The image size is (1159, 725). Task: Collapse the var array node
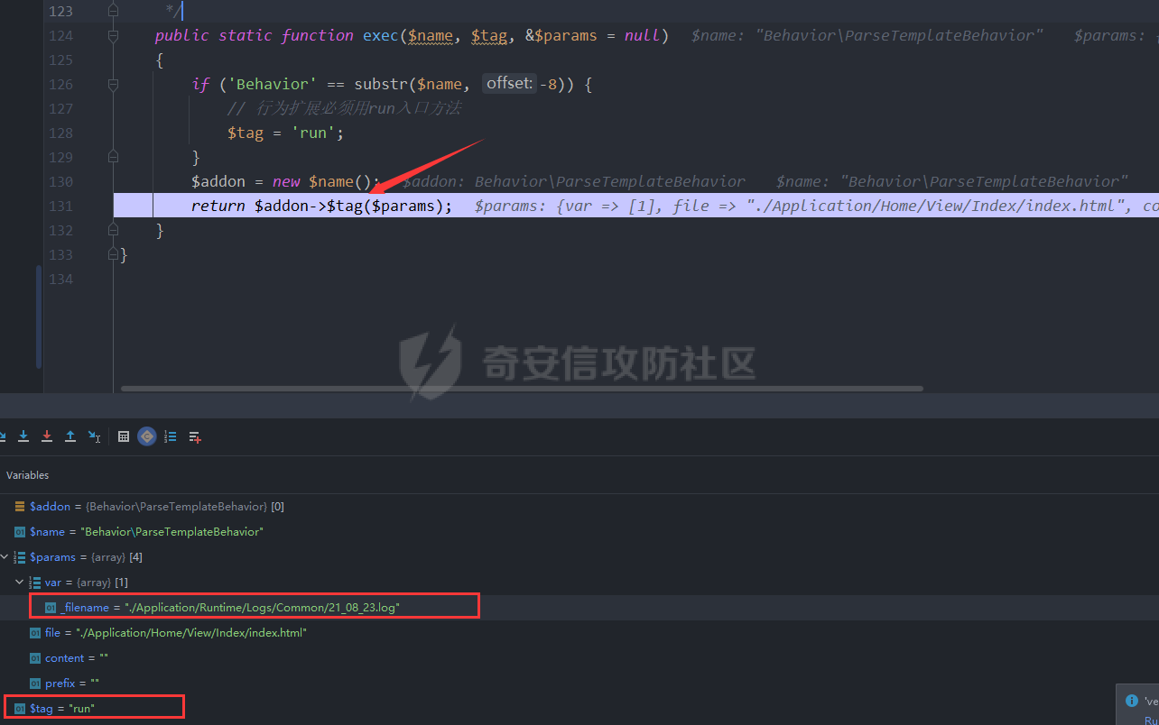click(20, 583)
